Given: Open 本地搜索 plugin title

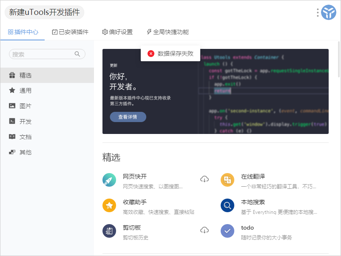Looking at the screenshot, I should (x=253, y=202).
